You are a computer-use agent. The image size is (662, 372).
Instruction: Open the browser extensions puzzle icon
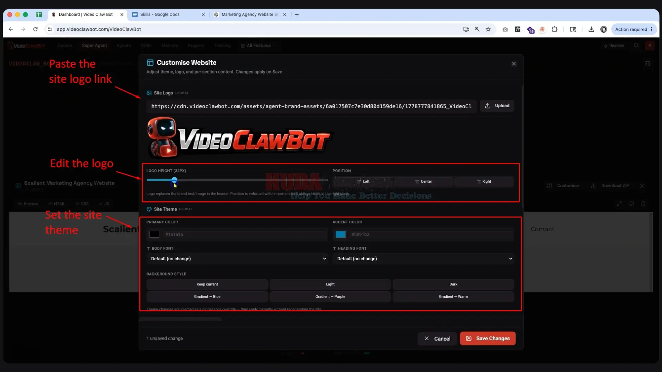coord(555,29)
